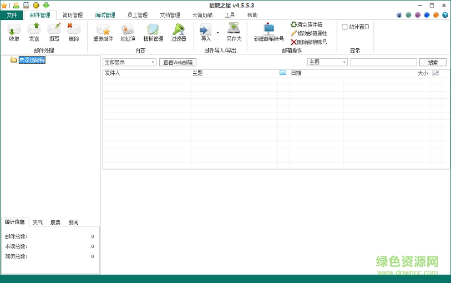Sort by the 日期 column header
451x283 pixels.
[x=296, y=73]
